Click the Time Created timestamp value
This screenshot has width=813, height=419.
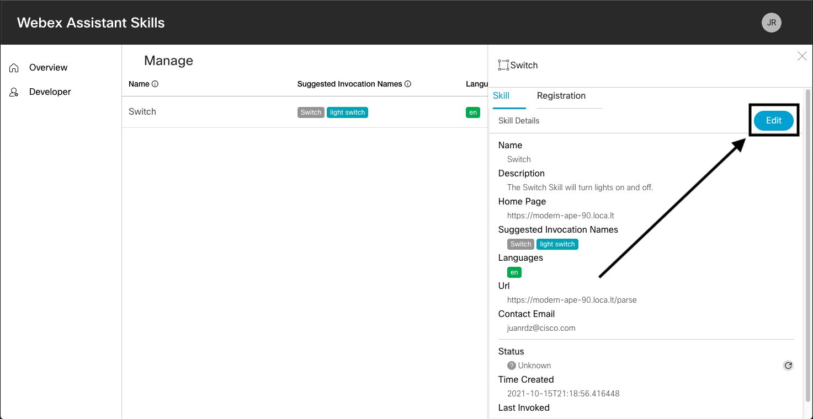[x=564, y=394]
